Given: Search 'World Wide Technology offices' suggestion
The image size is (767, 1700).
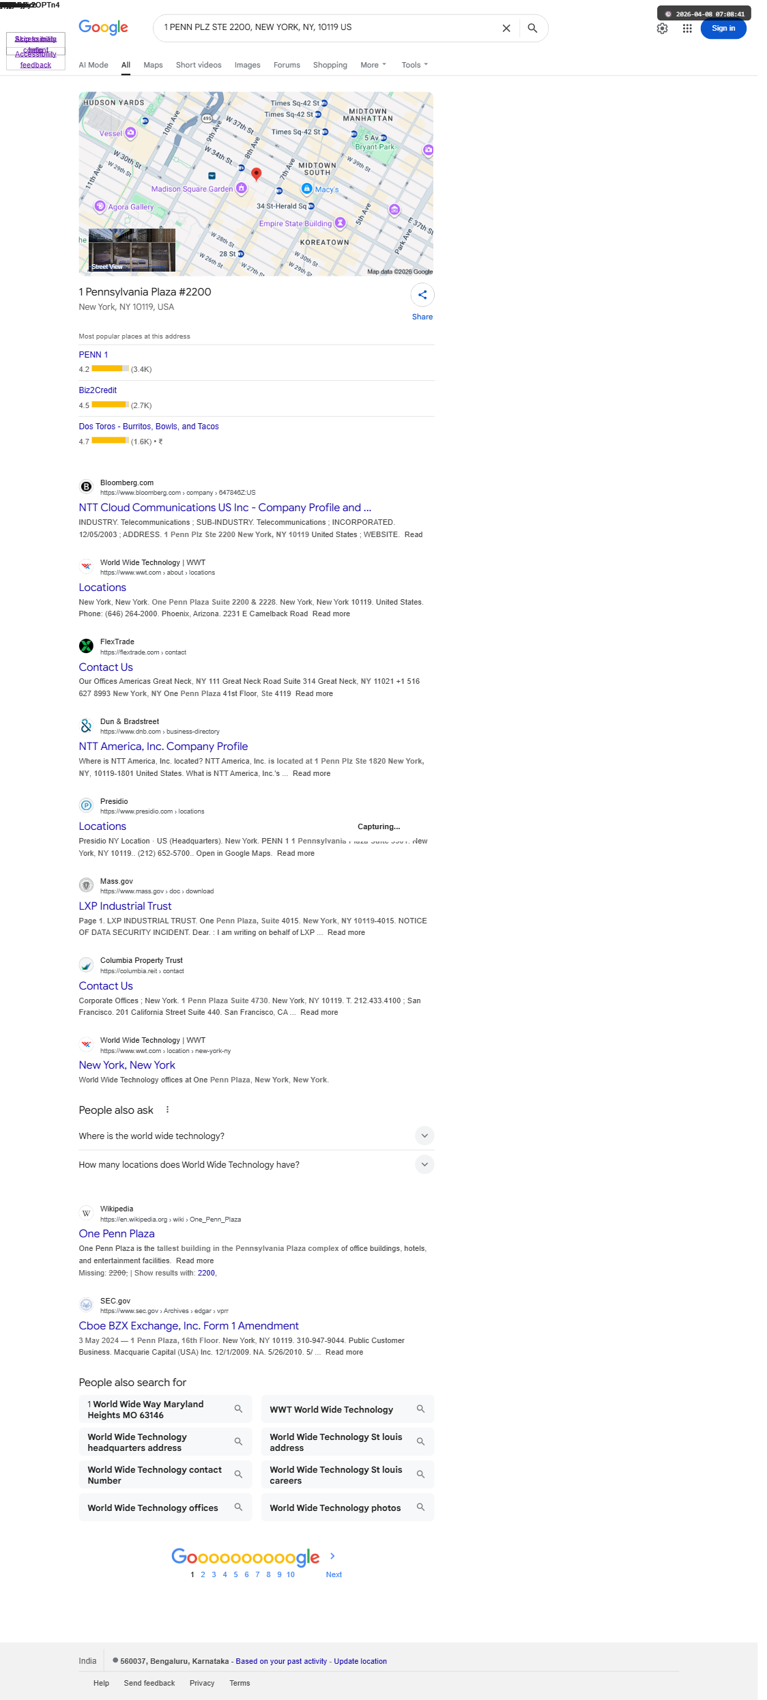Looking at the screenshot, I should tap(165, 1508).
